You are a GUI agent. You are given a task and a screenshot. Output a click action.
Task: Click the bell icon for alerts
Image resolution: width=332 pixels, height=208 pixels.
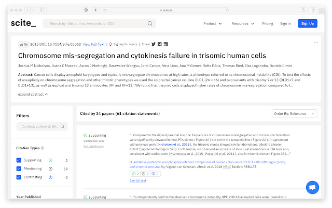coord(110,44)
